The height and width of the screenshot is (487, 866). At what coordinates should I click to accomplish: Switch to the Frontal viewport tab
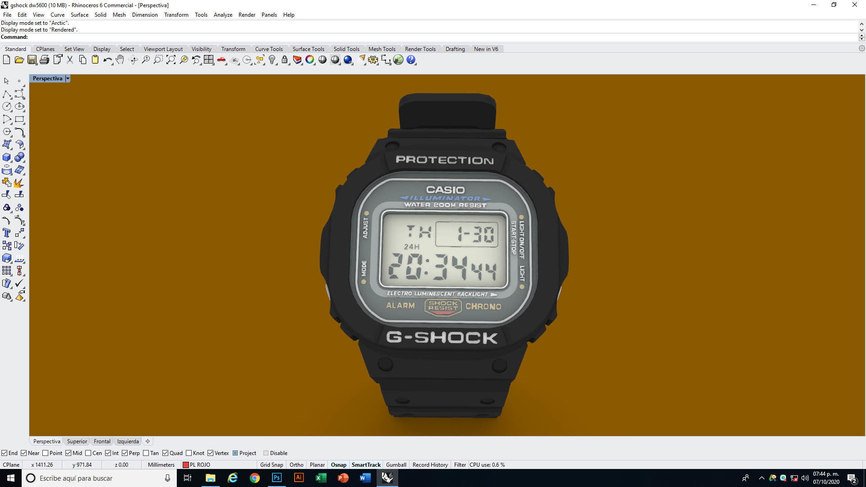[x=102, y=441]
